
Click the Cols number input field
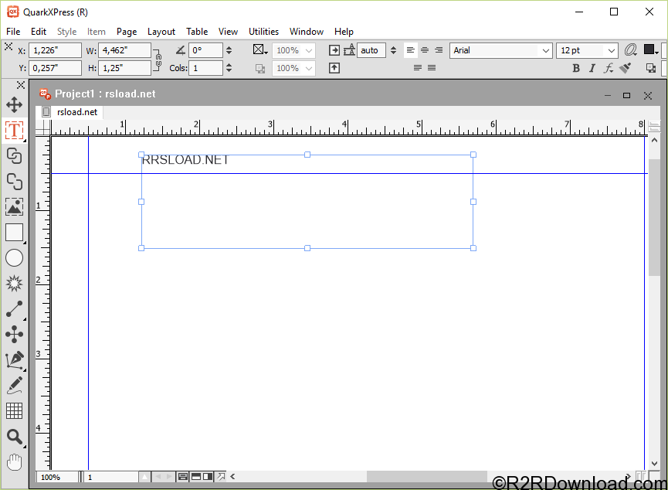pyautogui.click(x=205, y=68)
